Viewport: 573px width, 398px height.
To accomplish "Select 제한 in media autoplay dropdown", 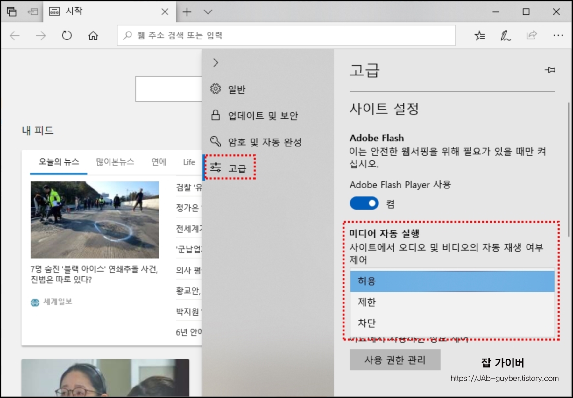I will tap(452, 302).
